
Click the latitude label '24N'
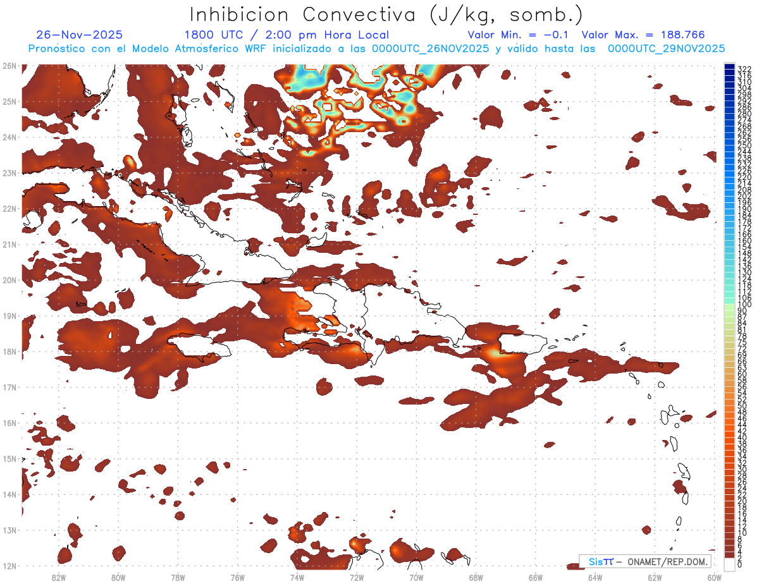[9, 137]
